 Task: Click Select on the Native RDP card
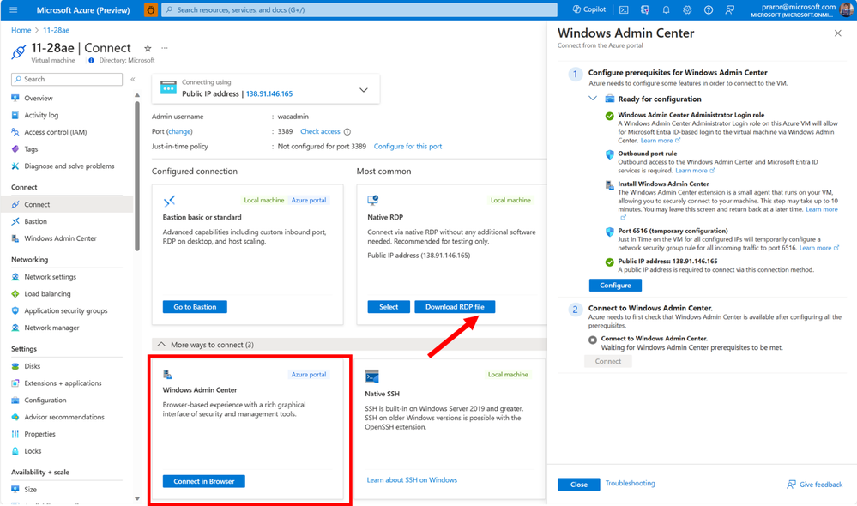point(389,307)
